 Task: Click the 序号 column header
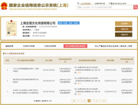(x=7, y=60)
